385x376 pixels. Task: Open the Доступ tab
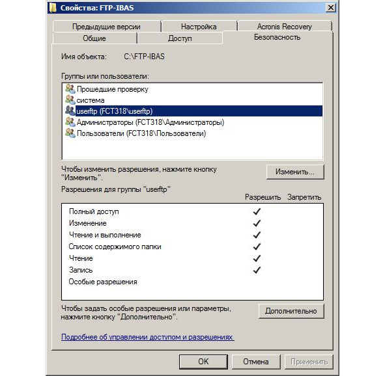coord(180,38)
